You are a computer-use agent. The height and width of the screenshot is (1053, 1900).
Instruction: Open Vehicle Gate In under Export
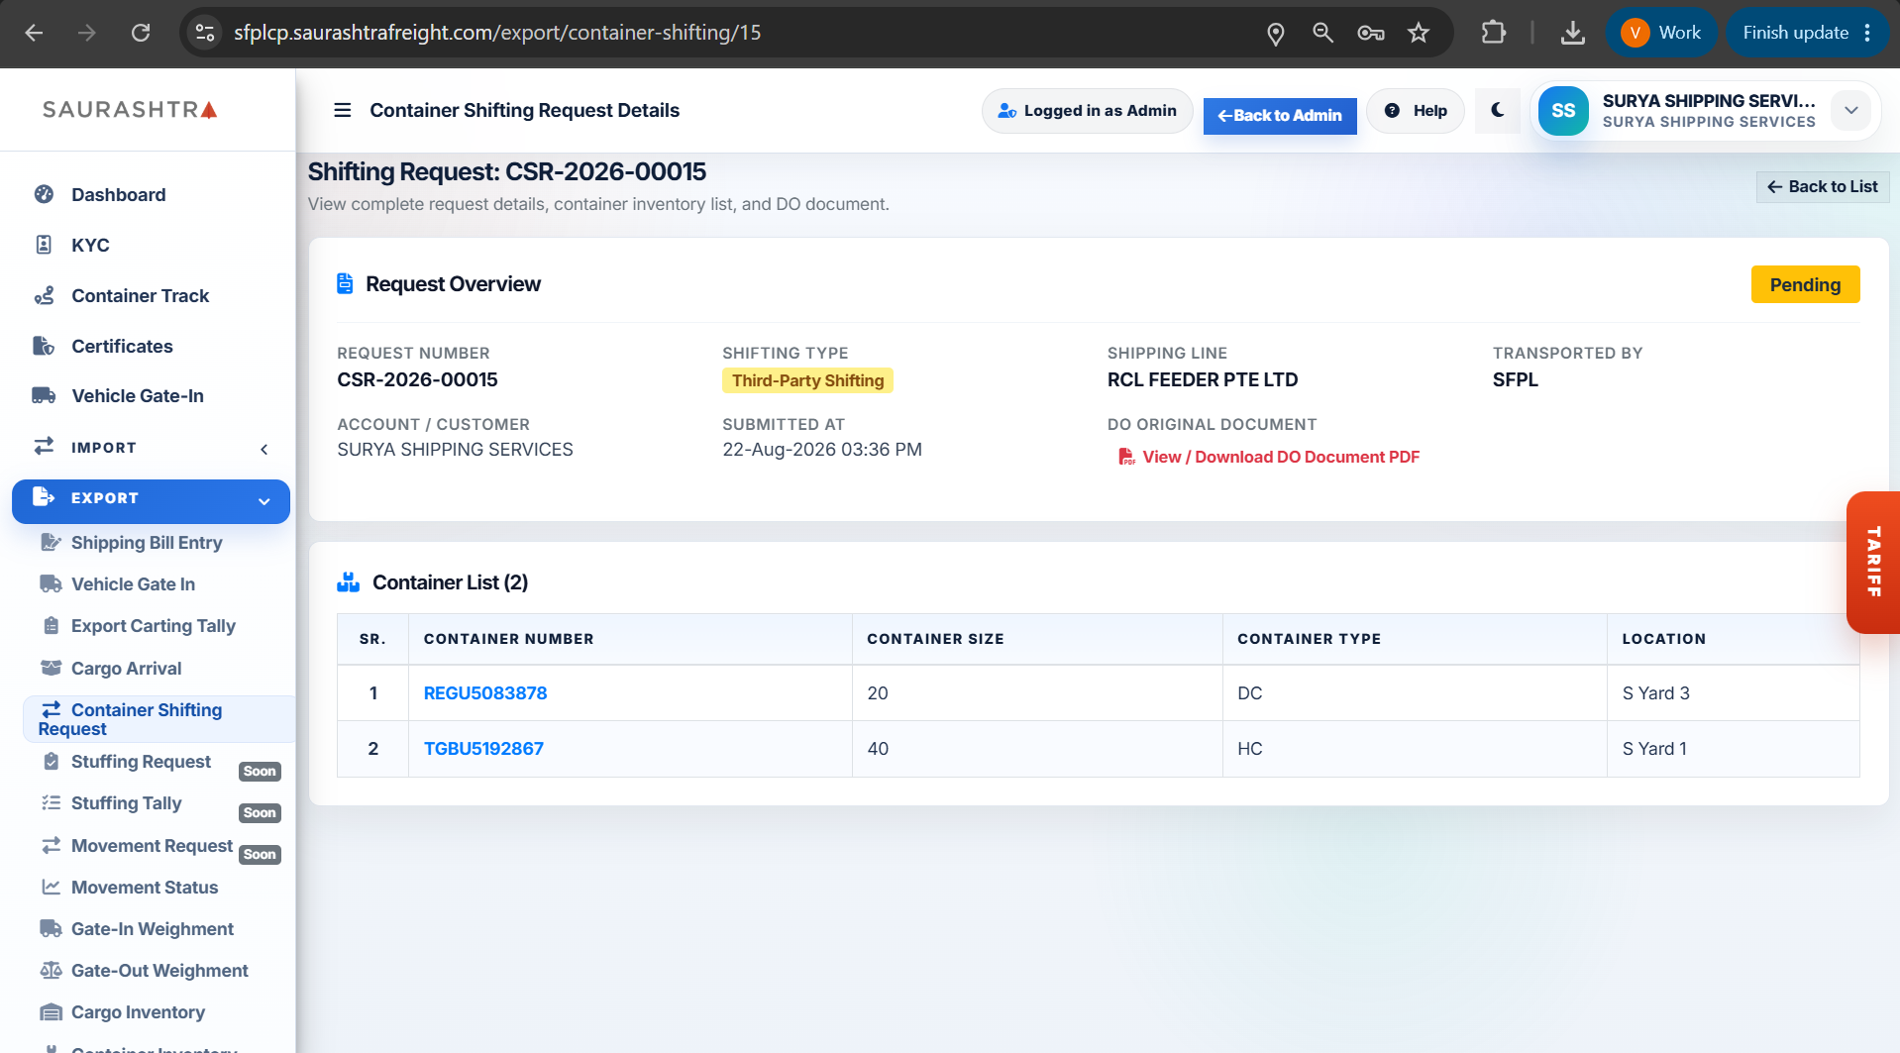[x=133, y=584]
